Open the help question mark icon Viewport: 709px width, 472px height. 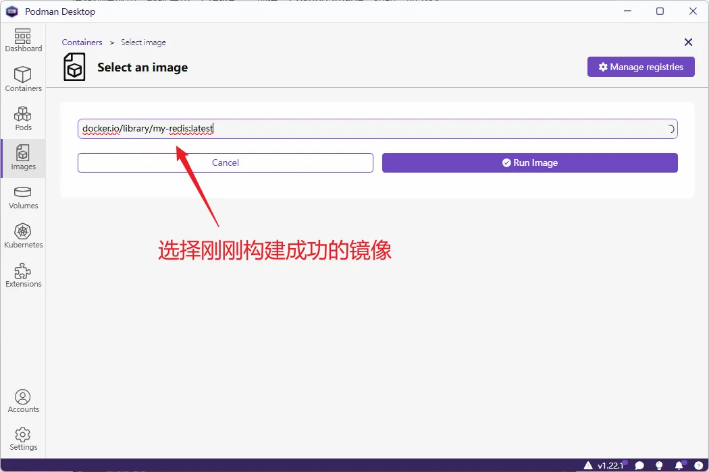pos(698,465)
